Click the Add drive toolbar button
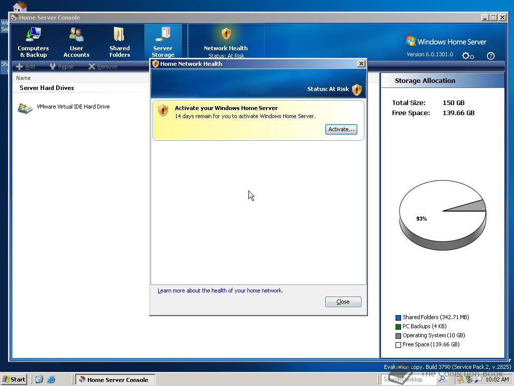Screen dimensions: 514x386 tap(25, 66)
